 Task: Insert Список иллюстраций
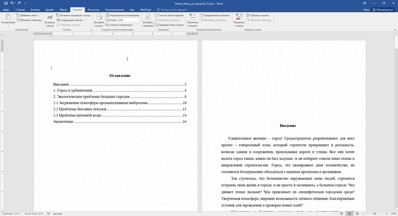(169, 15)
